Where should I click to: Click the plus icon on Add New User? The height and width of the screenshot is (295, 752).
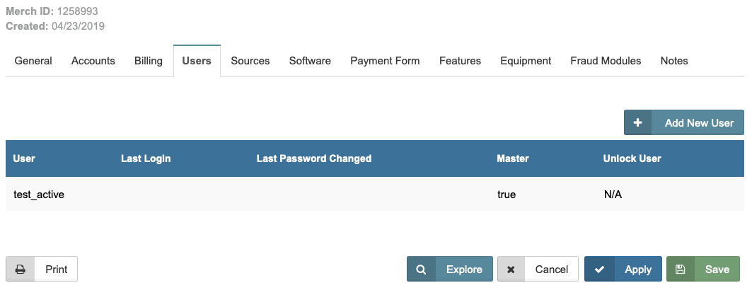637,122
